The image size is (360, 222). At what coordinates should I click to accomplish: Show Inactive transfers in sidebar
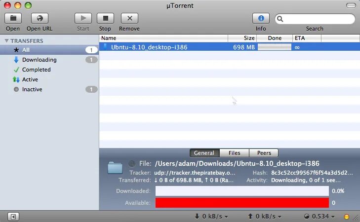tap(49, 89)
